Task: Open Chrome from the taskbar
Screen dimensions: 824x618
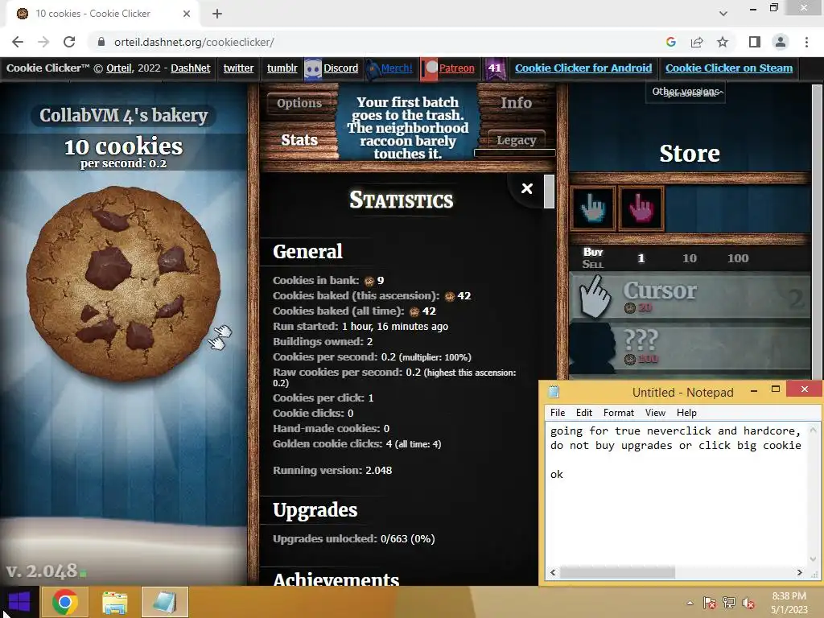Action: (x=64, y=602)
